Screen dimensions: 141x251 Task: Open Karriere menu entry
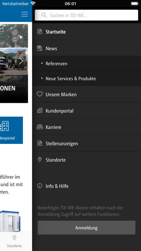87,127
